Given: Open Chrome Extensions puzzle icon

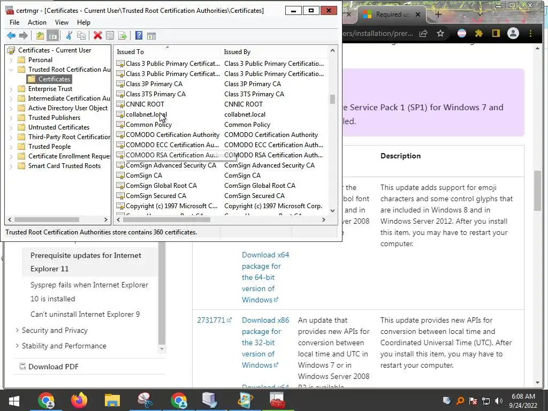Looking at the screenshot, I should coord(478,33).
